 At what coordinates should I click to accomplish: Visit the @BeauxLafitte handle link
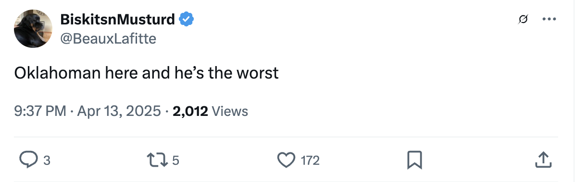[x=108, y=38]
